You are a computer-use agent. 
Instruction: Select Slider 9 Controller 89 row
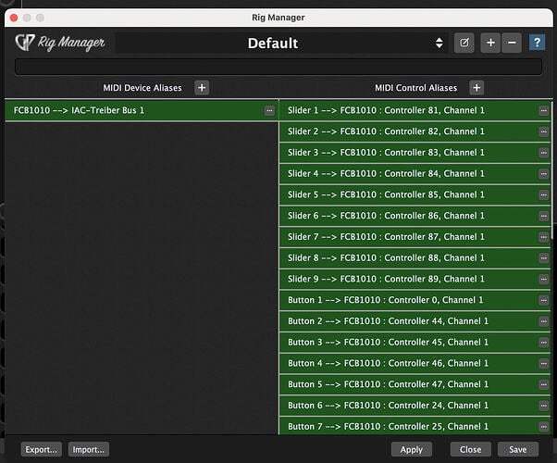pyautogui.click(x=415, y=279)
